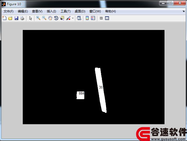Print the figure via the printer icon
This screenshot has width=187, height=141.
click(22, 18)
